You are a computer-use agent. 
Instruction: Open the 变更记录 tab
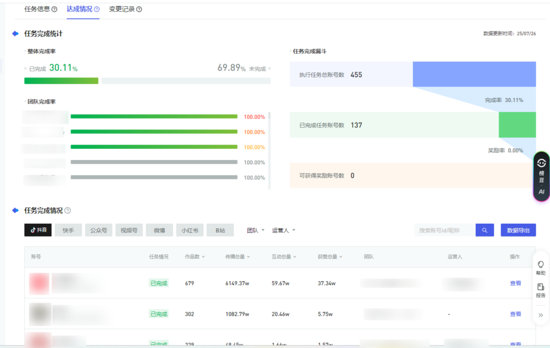122,9
